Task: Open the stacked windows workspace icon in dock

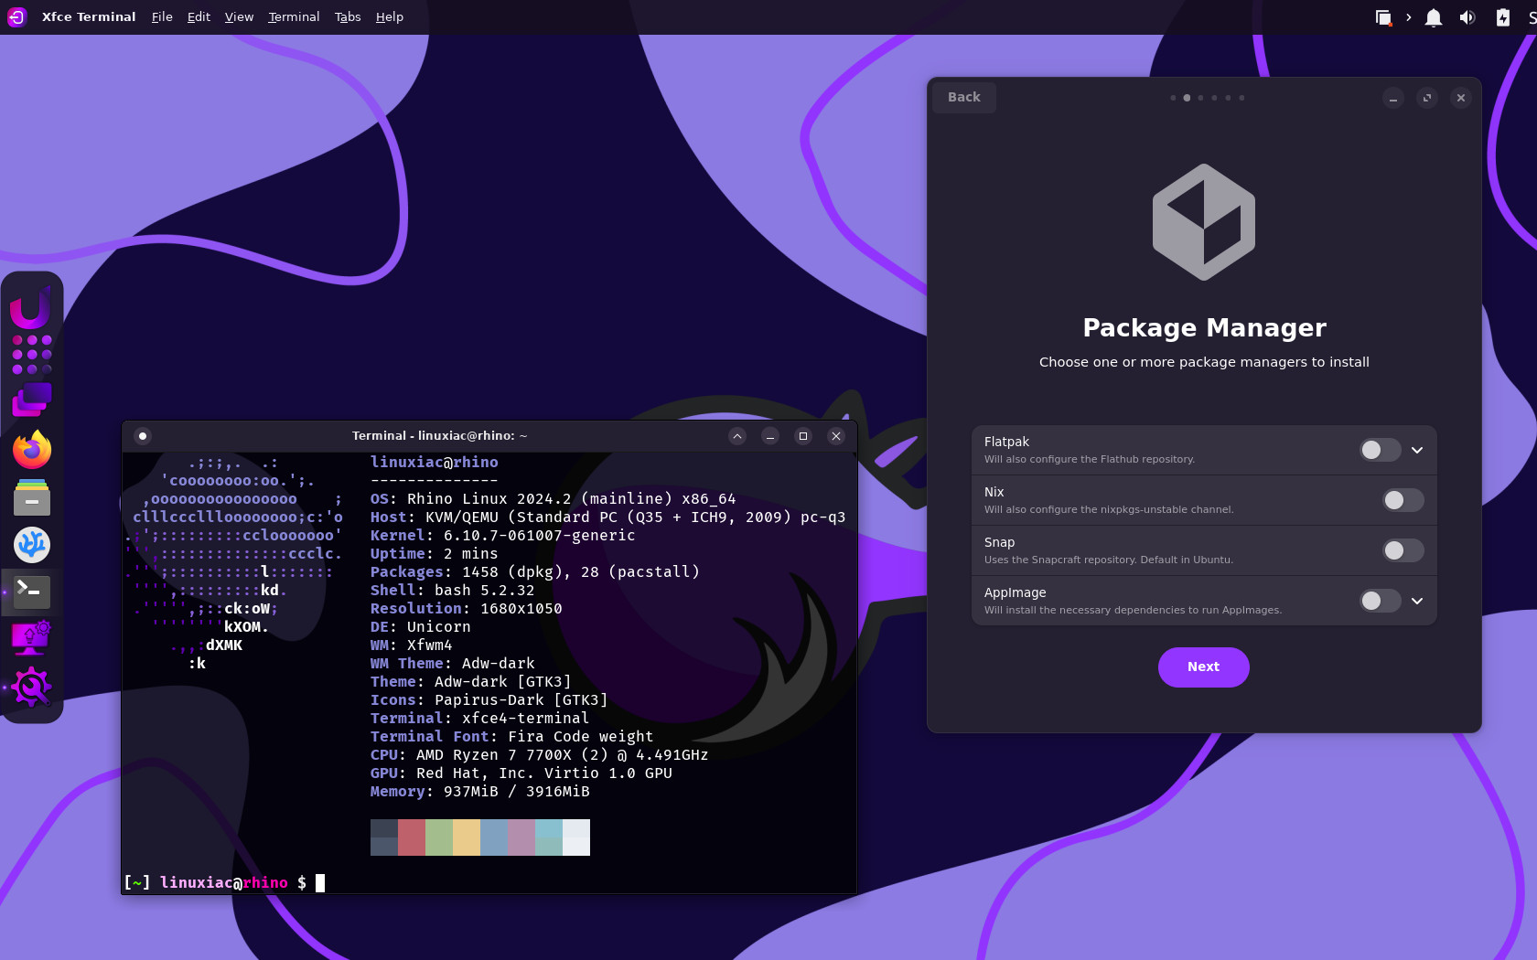Action: click(32, 400)
